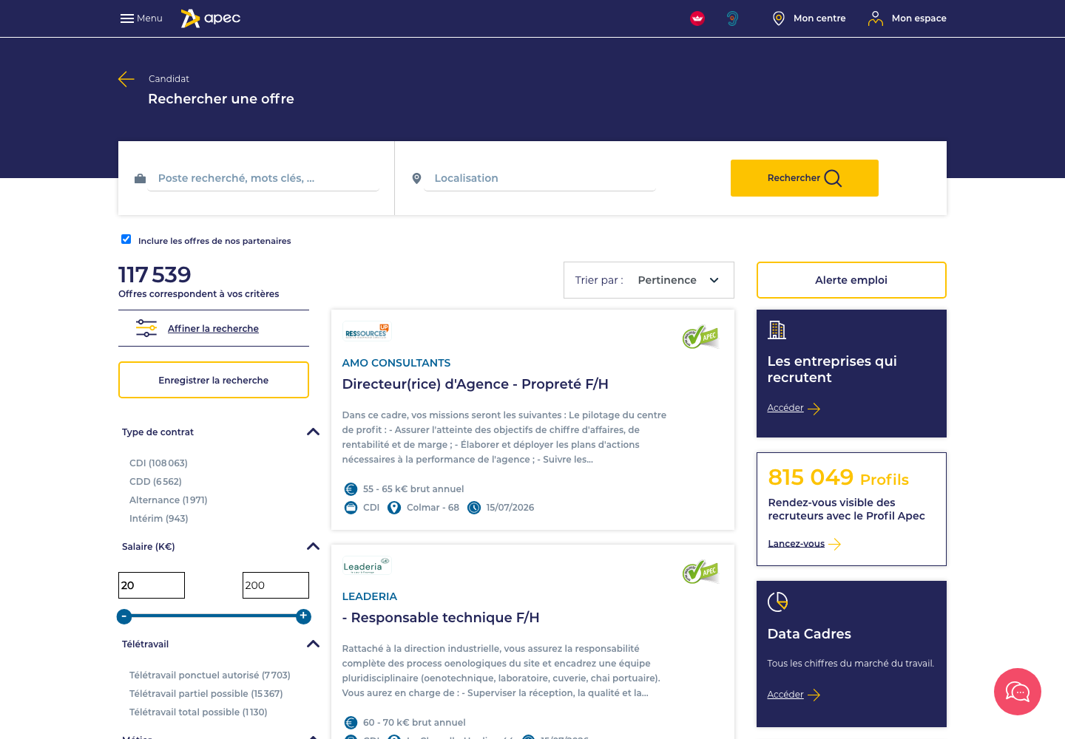Click the minimum salary field 20

point(152,585)
